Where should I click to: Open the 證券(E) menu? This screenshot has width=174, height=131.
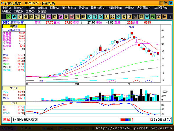click(18, 8)
